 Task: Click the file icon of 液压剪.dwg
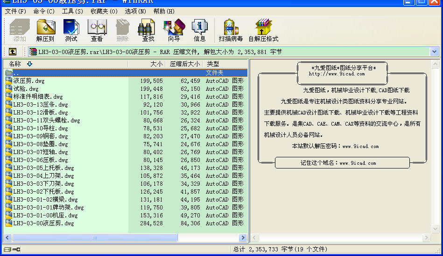click(9, 81)
